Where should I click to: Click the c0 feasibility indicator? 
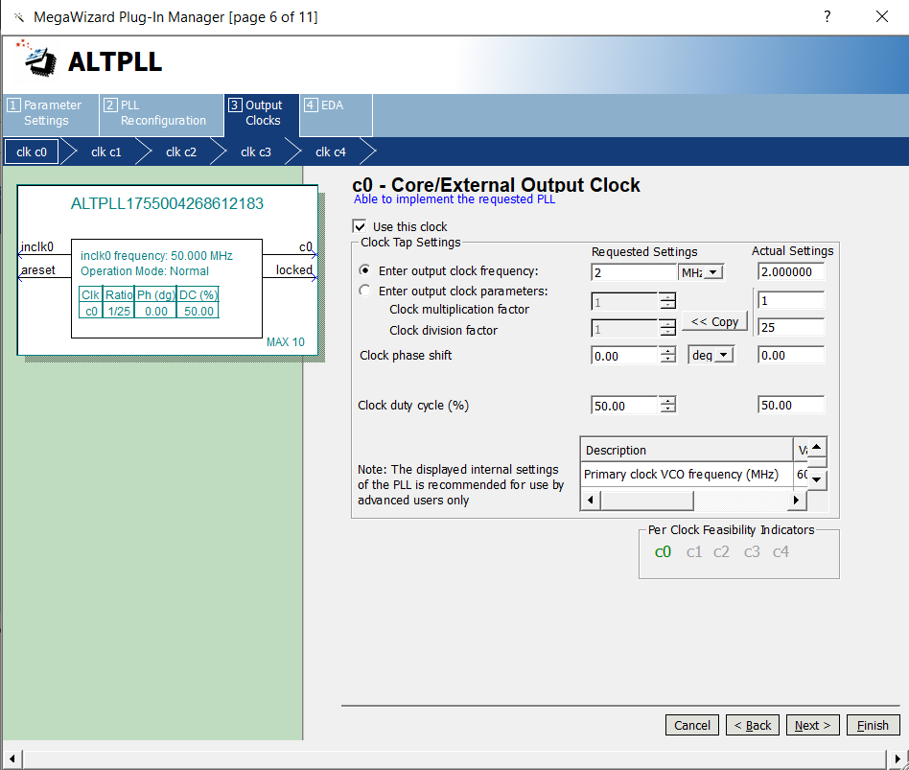(663, 551)
